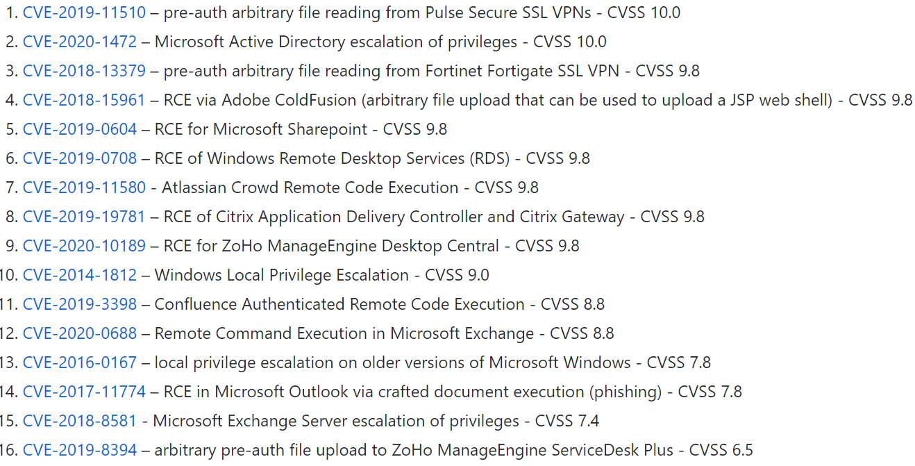Open the CVE-2019-11510 link
The image size is (915, 466).
pos(84,13)
